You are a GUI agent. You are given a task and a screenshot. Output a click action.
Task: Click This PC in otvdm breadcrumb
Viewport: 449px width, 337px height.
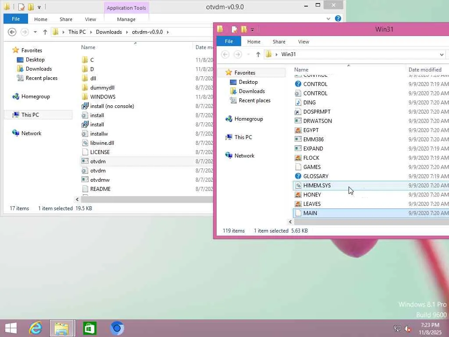pyautogui.click(x=77, y=32)
